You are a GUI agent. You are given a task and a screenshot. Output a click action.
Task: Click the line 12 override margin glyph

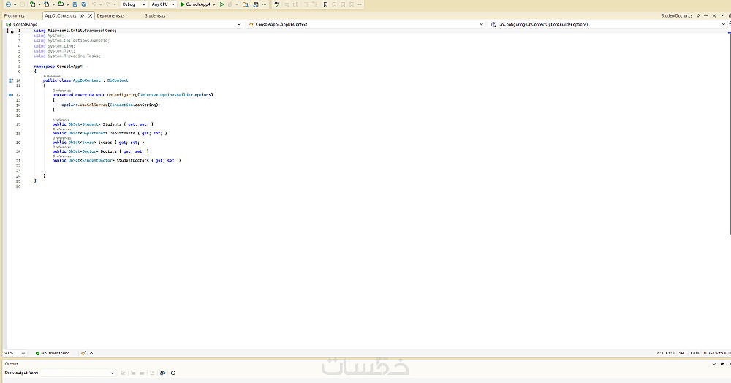[x=11, y=94]
